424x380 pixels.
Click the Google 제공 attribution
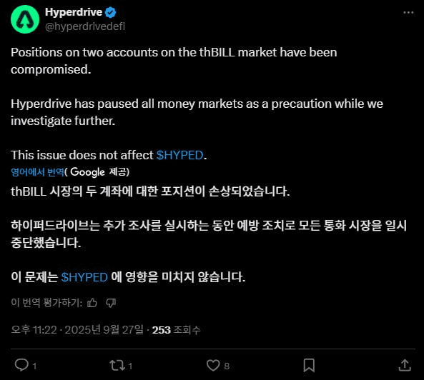tap(99, 172)
